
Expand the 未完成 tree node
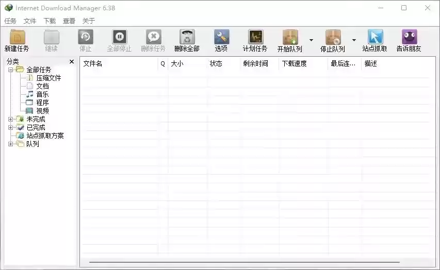(11, 119)
